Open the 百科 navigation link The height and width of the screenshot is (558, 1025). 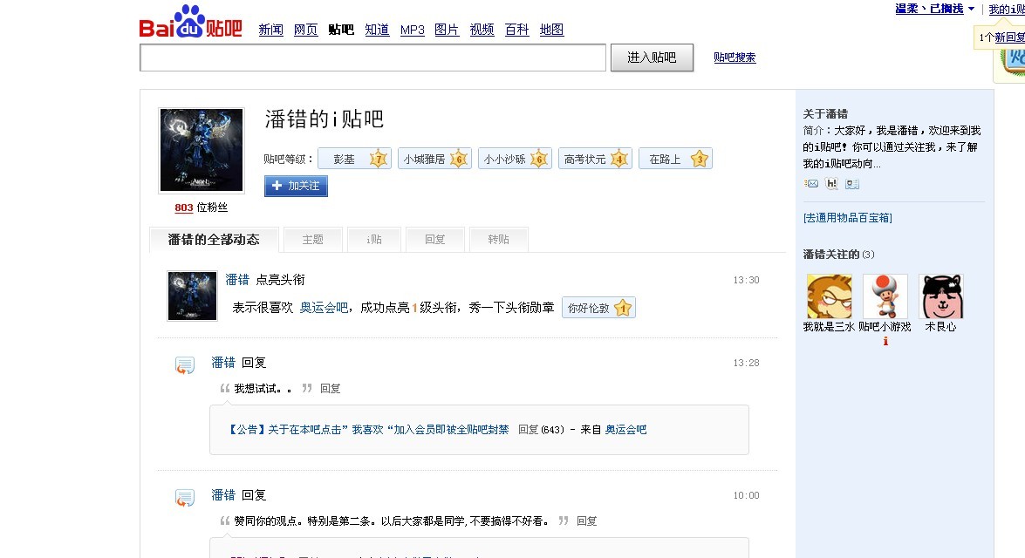pos(516,30)
